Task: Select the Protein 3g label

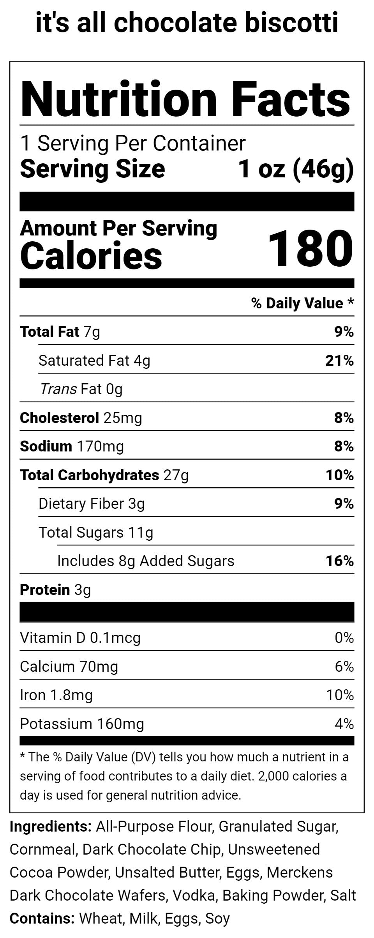Action: 55,590
